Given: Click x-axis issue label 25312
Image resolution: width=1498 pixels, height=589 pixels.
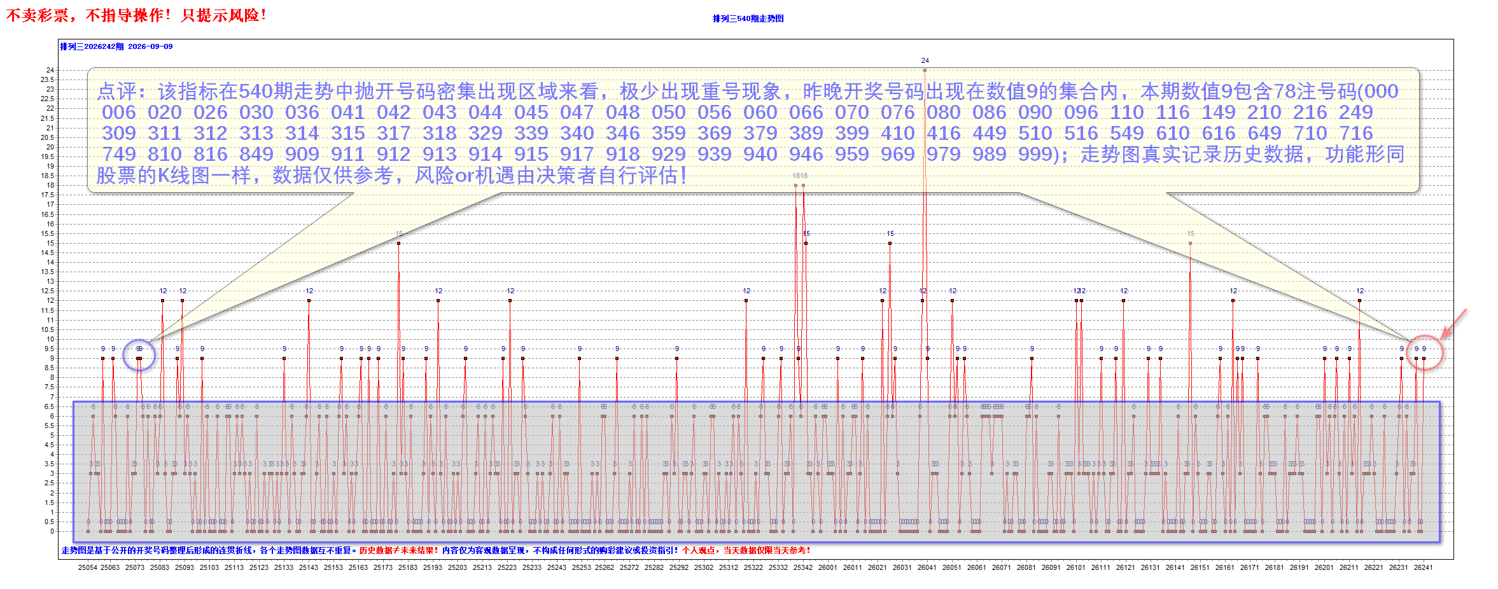Looking at the screenshot, I should (x=729, y=567).
